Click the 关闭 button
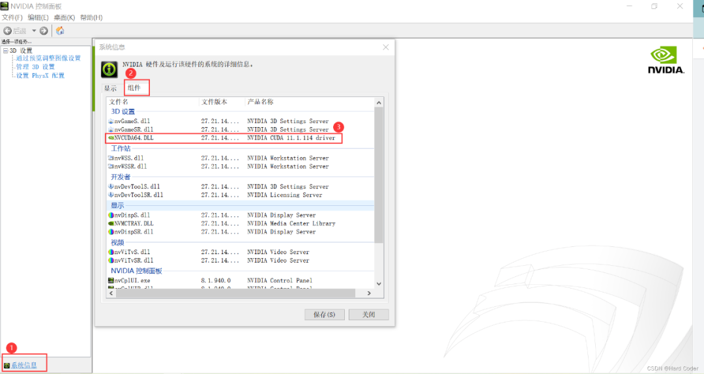 tap(368, 314)
